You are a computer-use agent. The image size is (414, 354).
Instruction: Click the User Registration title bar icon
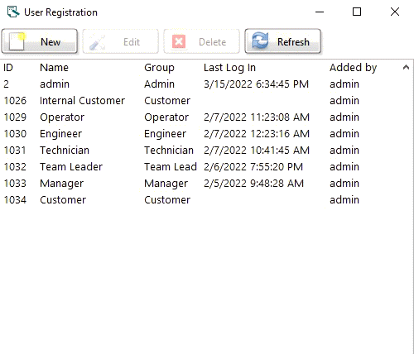tap(13, 12)
